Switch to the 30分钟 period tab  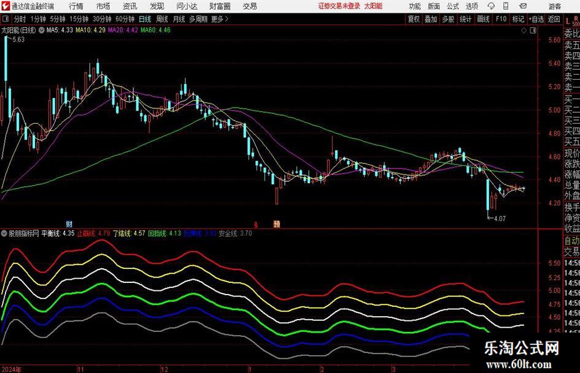(102, 19)
